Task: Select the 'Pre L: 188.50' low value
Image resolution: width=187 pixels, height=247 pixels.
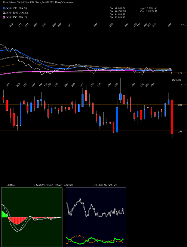Action: click(117, 14)
